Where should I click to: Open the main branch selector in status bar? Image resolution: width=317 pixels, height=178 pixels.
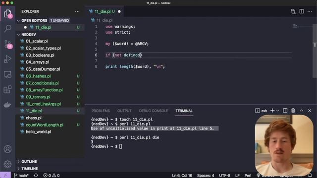[21, 176]
